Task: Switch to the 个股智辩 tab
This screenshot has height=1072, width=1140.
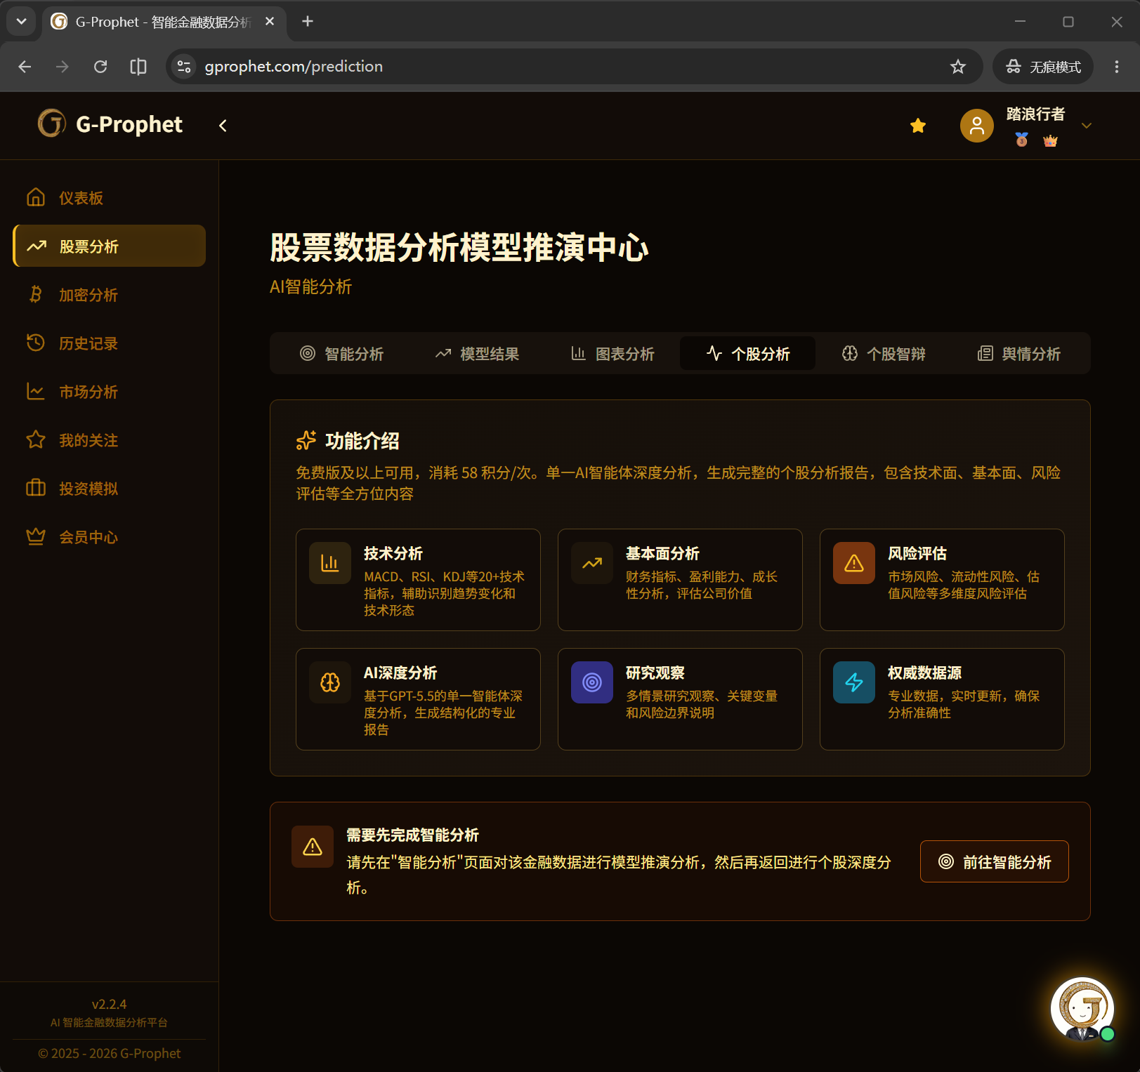Action: (x=884, y=354)
